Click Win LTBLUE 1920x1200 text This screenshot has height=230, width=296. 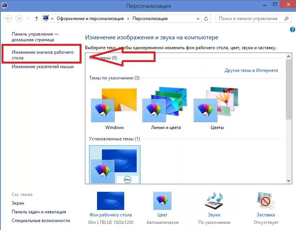111,222
